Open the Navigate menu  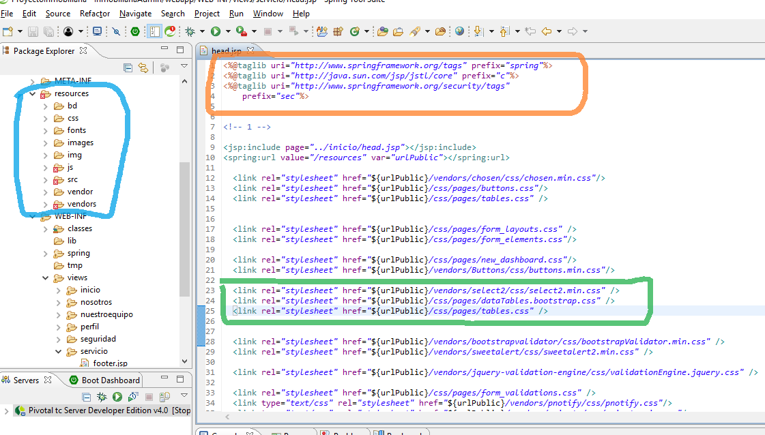(136, 14)
